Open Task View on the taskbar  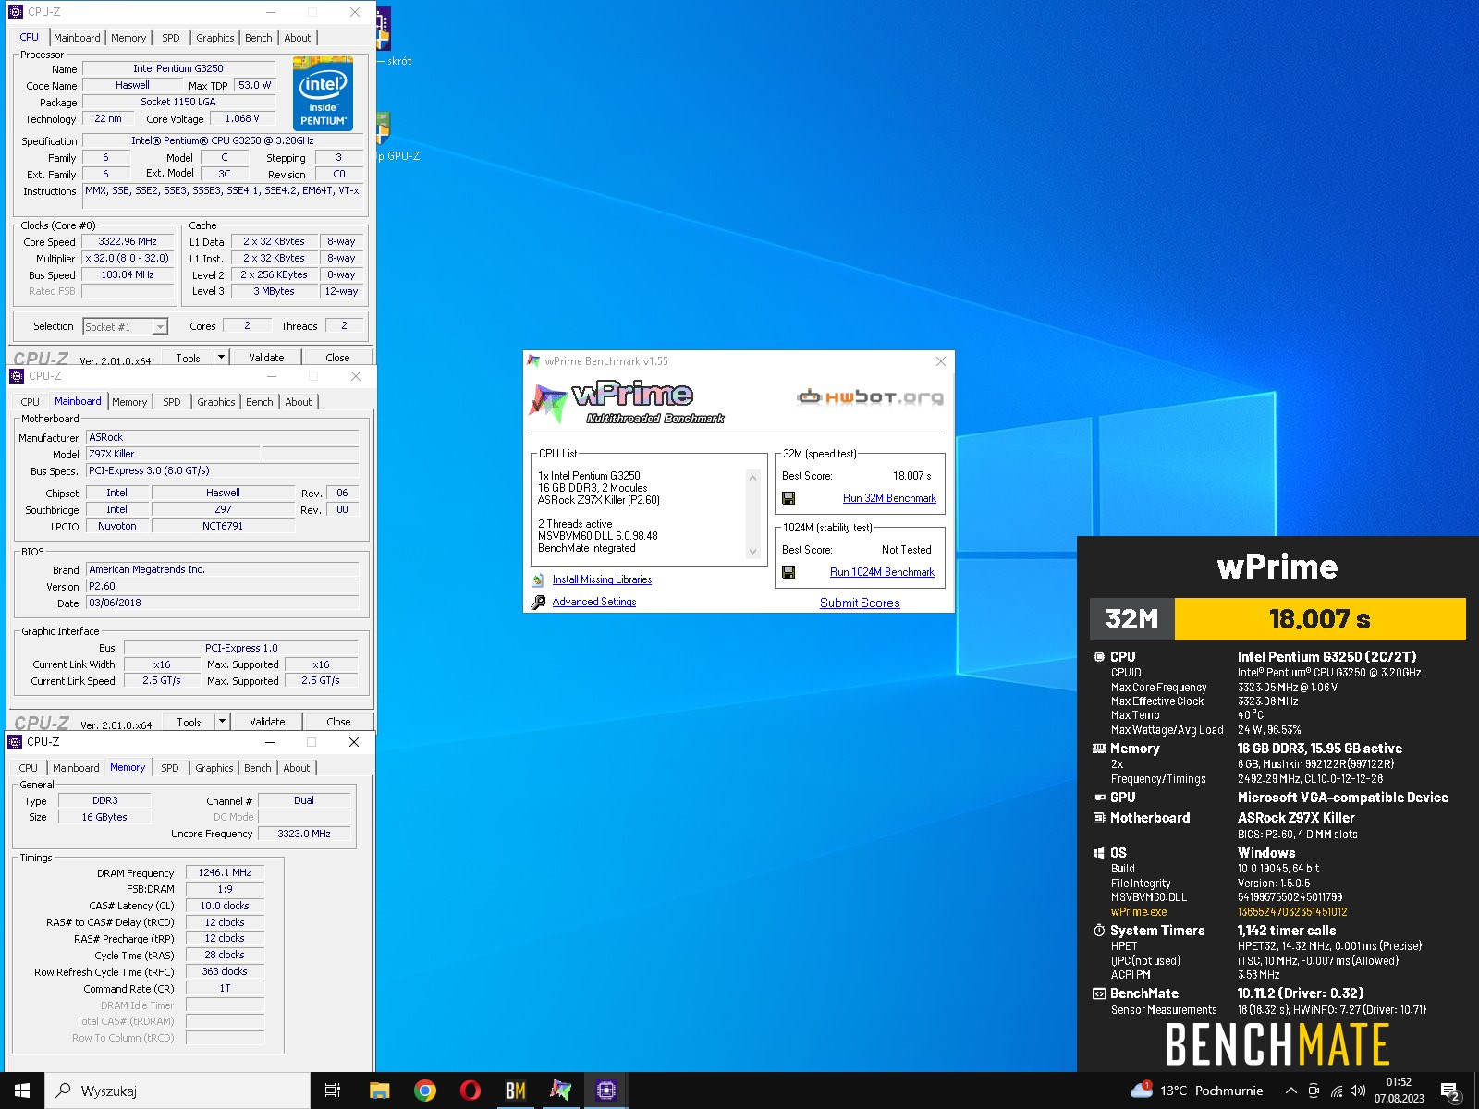[333, 1091]
